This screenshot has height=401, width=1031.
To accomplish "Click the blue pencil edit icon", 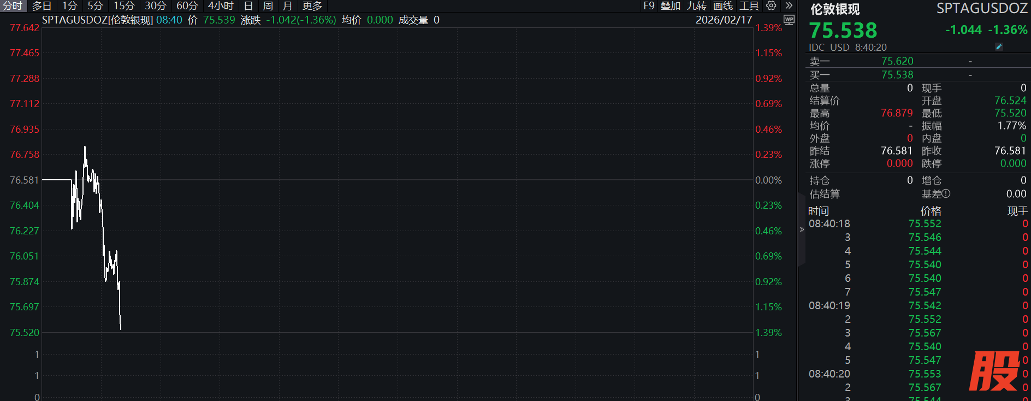I will tap(999, 47).
